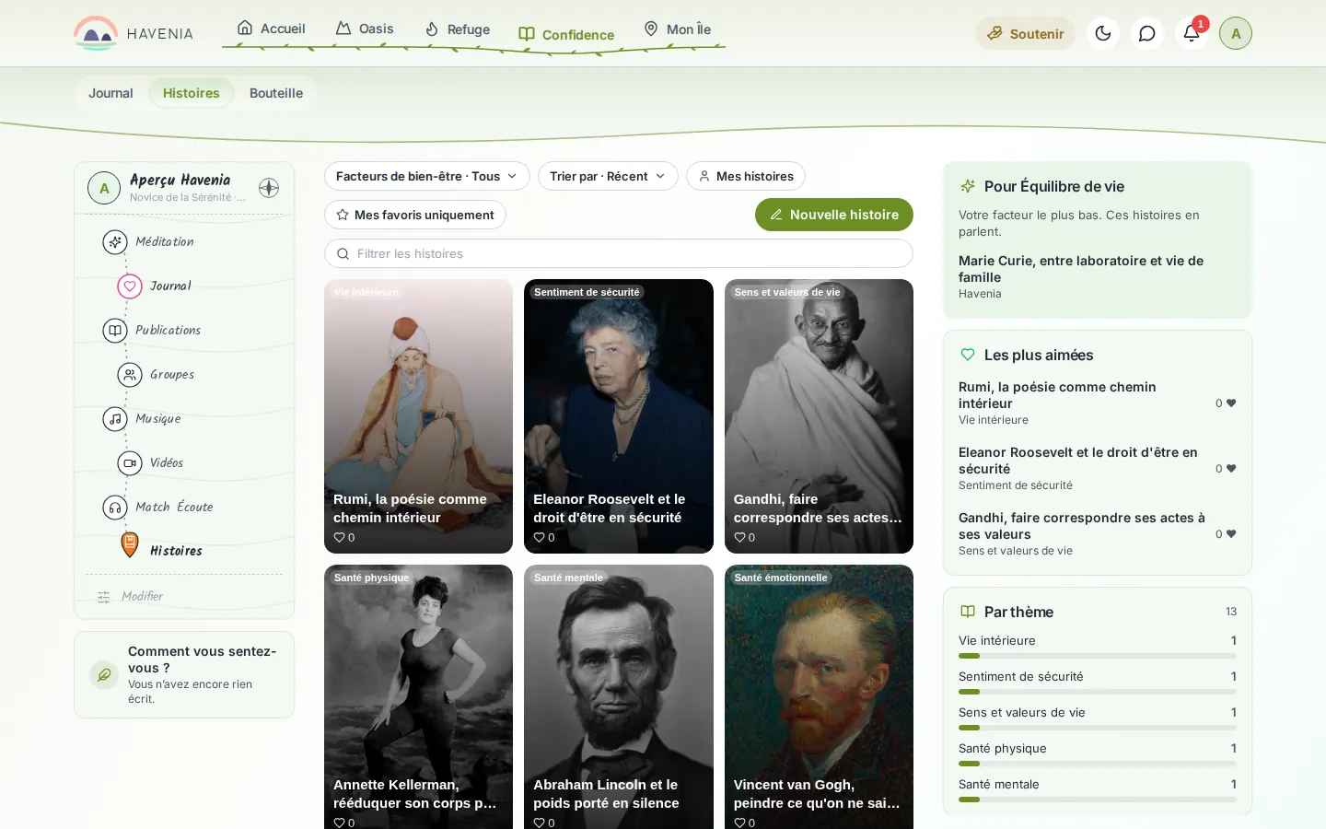Open the Gandhi story card
This screenshot has height=829, width=1326.
[x=819, y=416]
